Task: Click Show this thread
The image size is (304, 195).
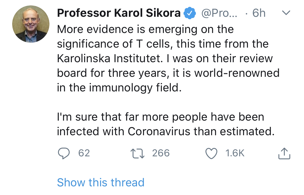Action: (101, 183)
